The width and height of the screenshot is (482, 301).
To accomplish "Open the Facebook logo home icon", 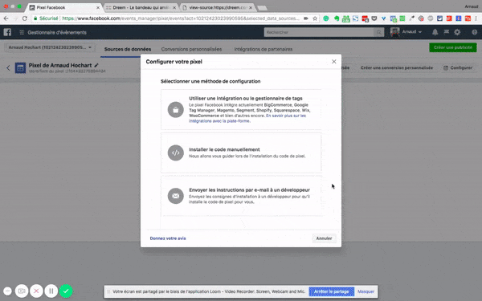I will pyautogui.click(x=7, y=32).
